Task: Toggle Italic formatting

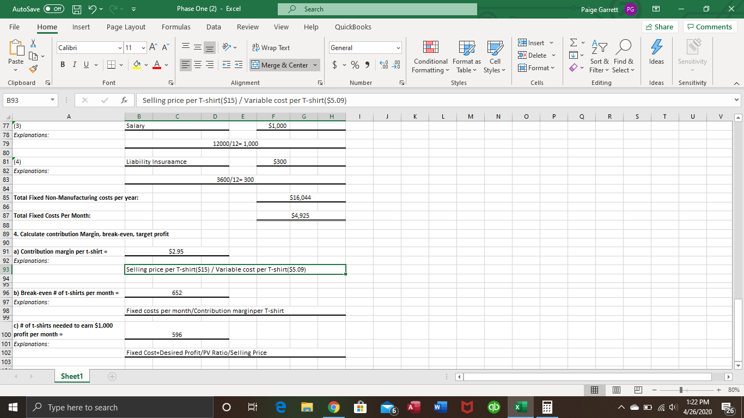Action: click(x=74, y=65)
